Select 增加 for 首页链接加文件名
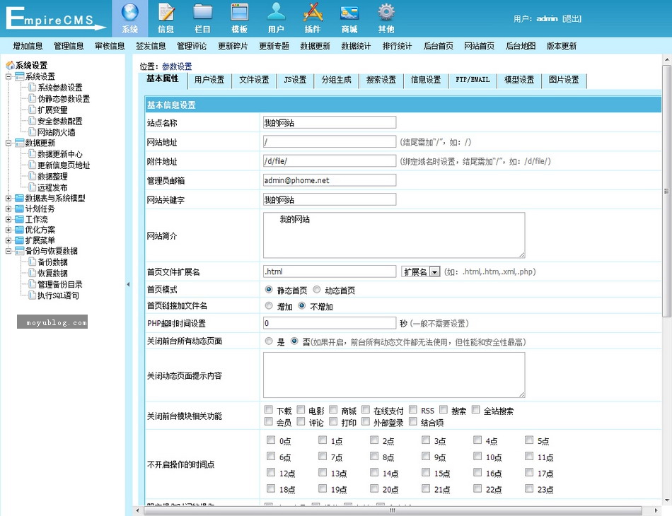 [x=269, y=306]
